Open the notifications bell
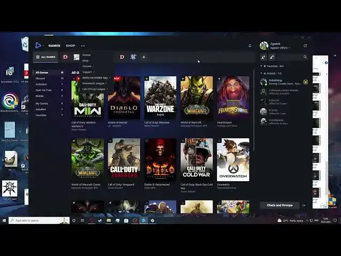The height and width of the screenshot is (256, 341). coord(250,46)
